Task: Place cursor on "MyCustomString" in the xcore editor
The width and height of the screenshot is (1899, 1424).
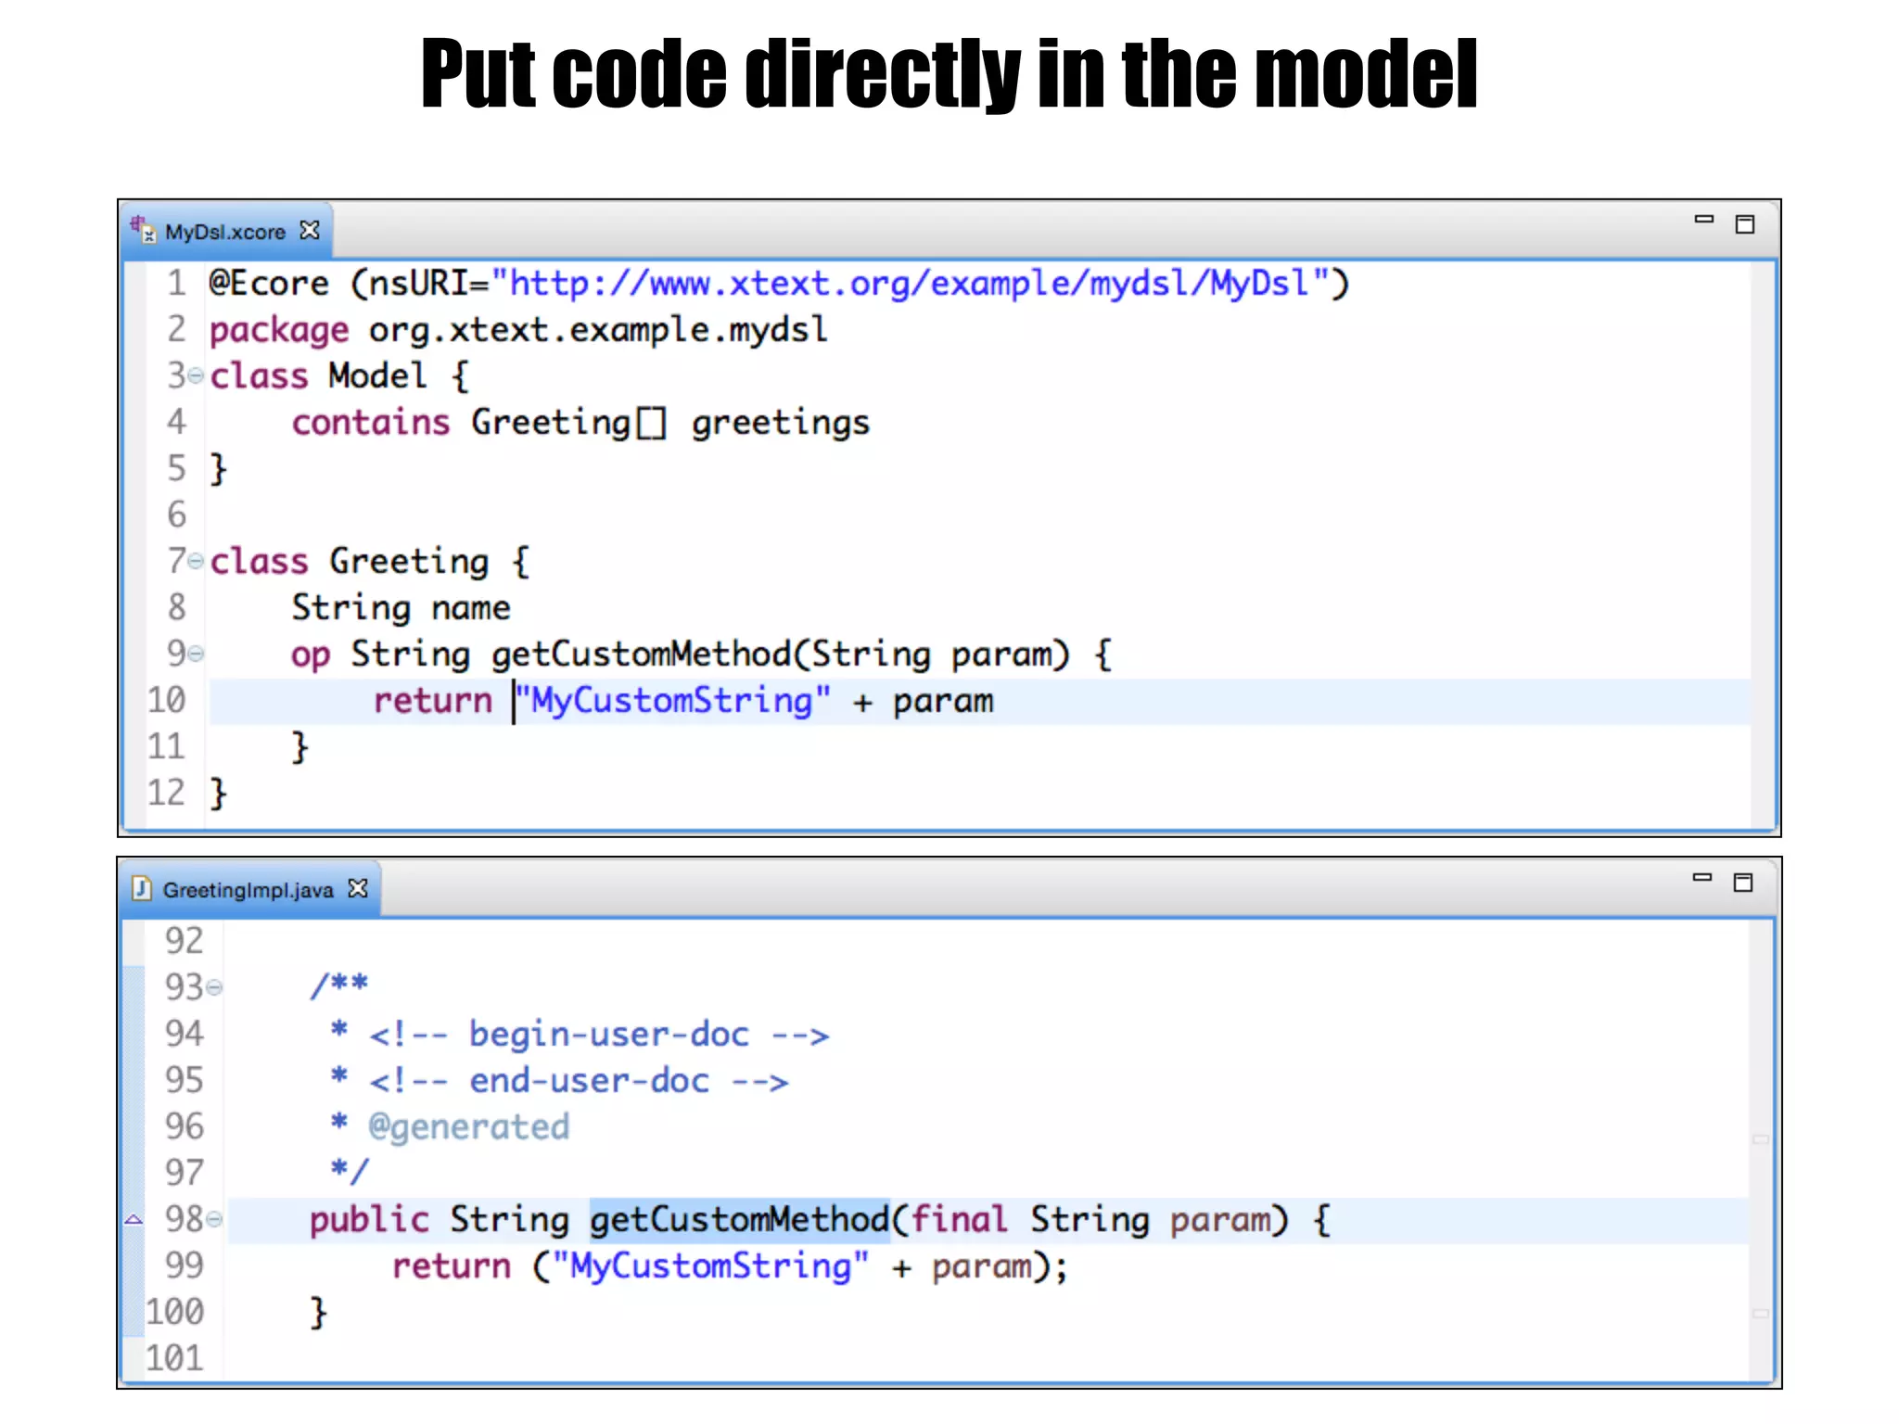Action: point(672,701)
